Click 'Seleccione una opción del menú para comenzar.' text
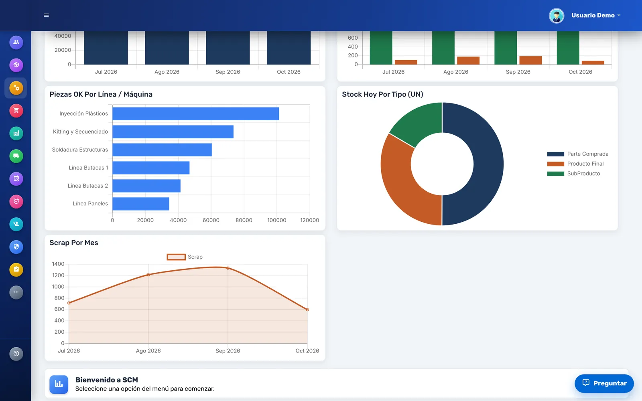 click(x=145, y=389)
